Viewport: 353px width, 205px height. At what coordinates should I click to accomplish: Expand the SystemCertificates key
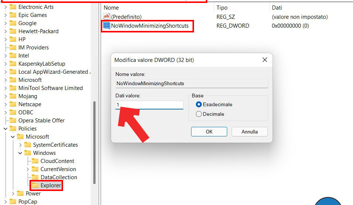click(x=20, y=145)
